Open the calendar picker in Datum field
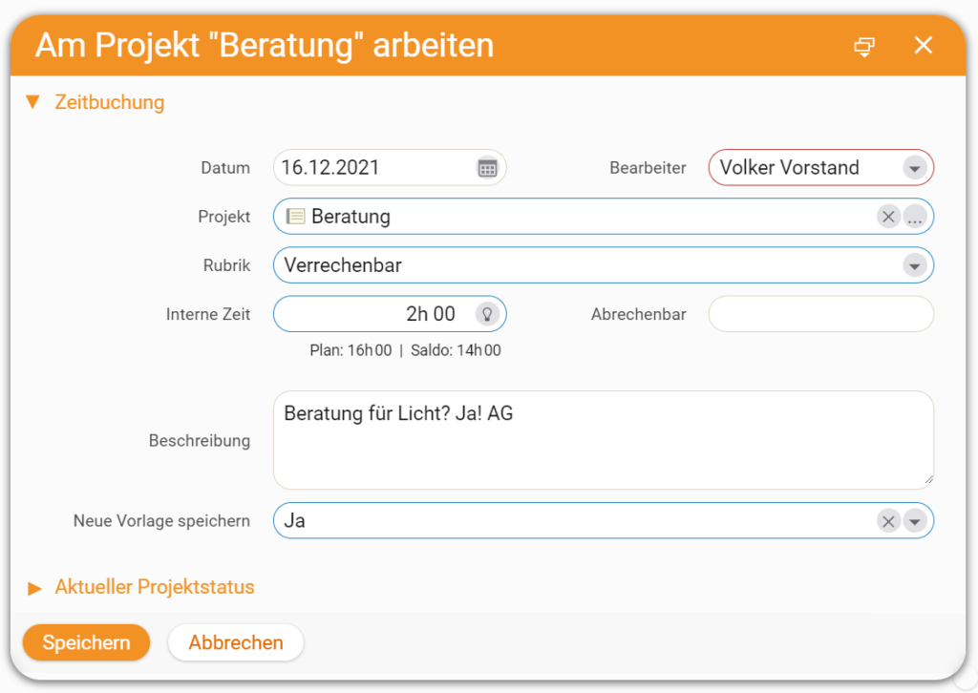The height and width of the screenshot is (693, 978). point(487,168)
